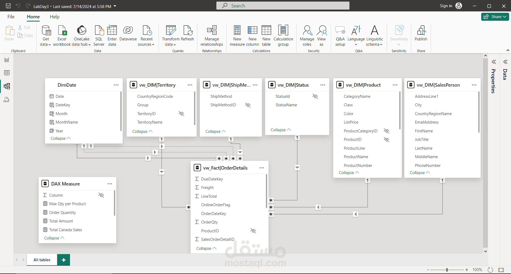This screenshot has height=274, width=511.
Task: Switch to Table view in sidebar
Action: point(7,73)
